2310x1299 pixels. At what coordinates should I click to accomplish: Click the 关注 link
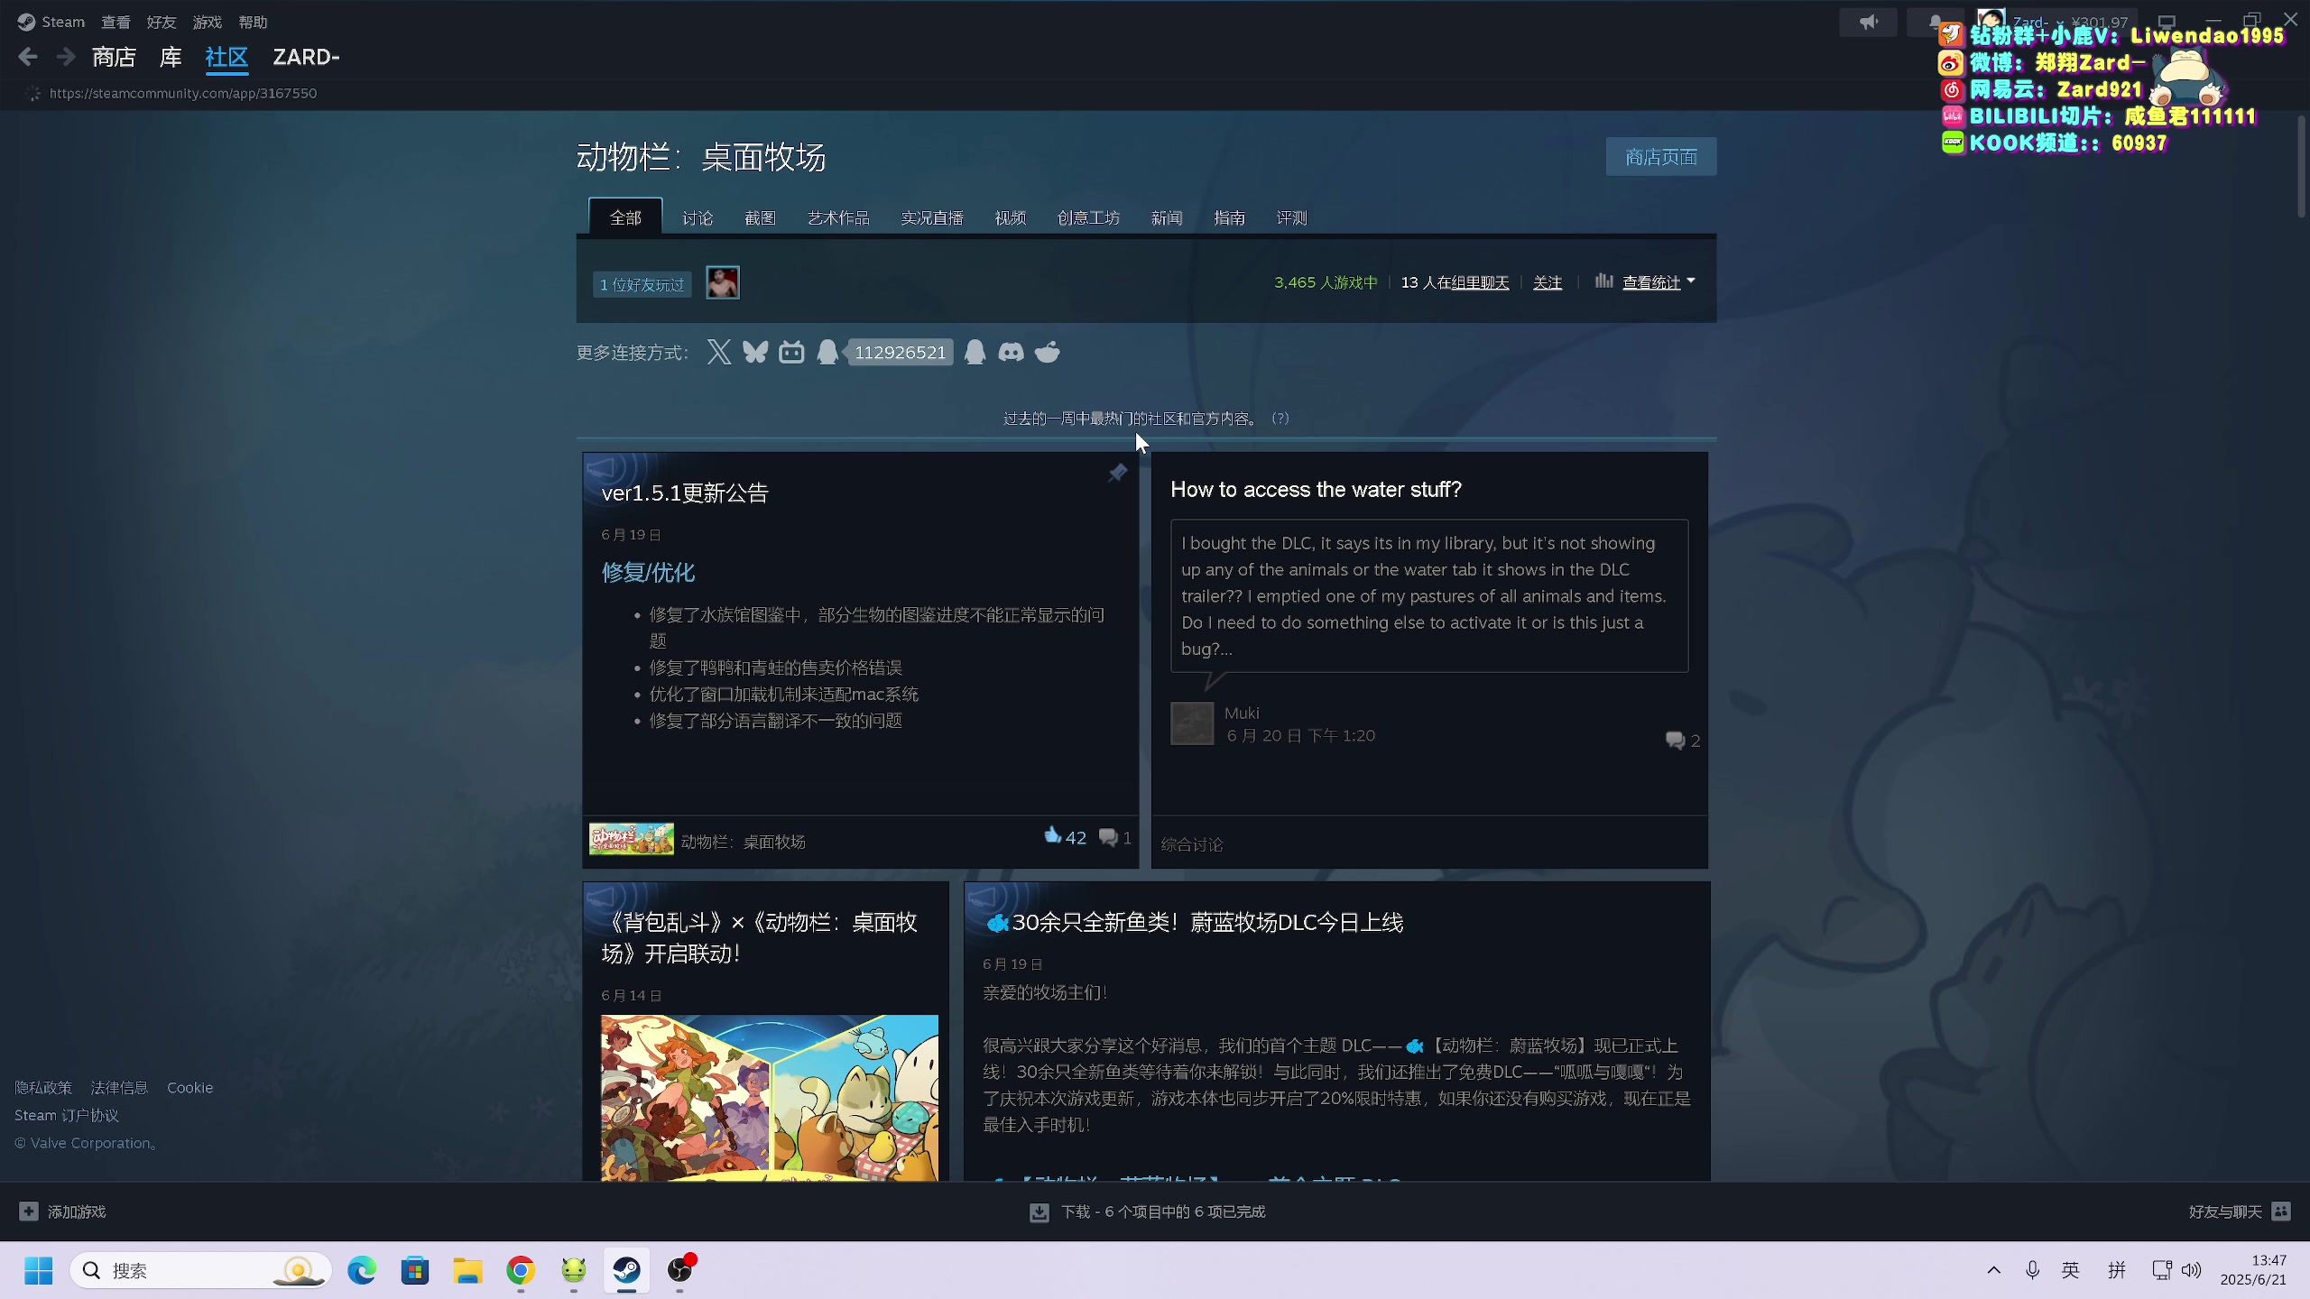click(1548, 282)
